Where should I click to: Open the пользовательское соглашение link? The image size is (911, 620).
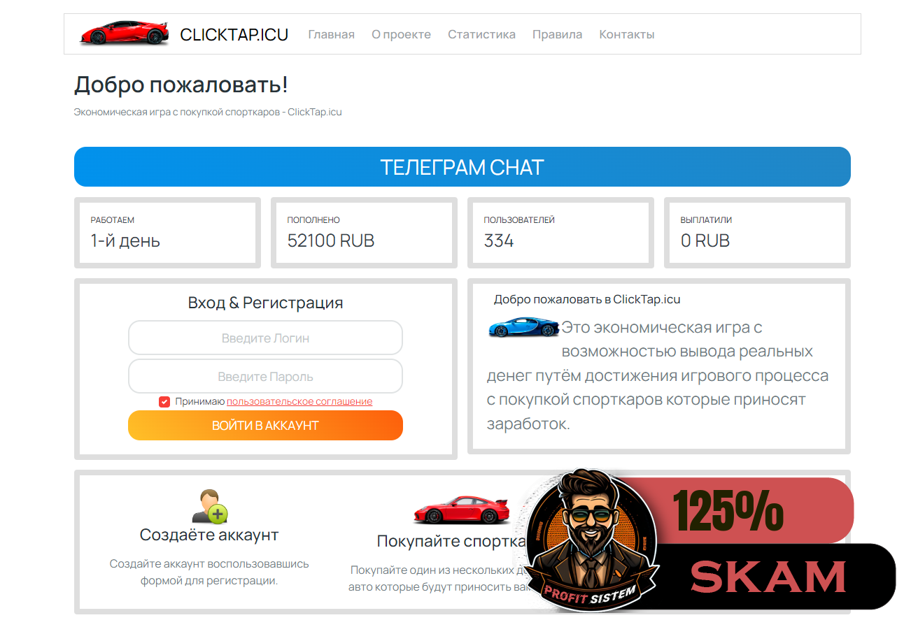pos(299,401)
